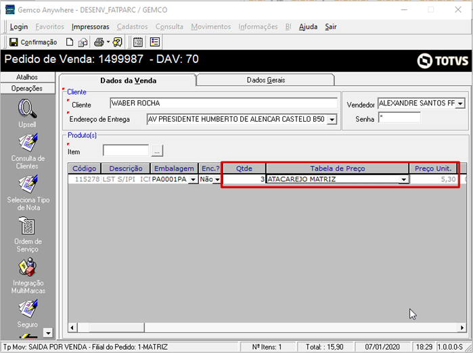Expand Endereço de Entrega dropdown
Viewport: 473px width, 353px height.
tap(332, 120)
